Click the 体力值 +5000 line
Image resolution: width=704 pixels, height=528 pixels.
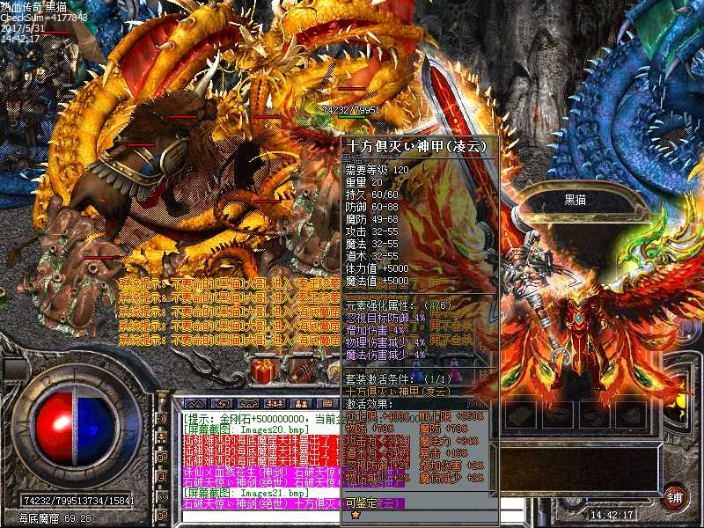point(378,268)
